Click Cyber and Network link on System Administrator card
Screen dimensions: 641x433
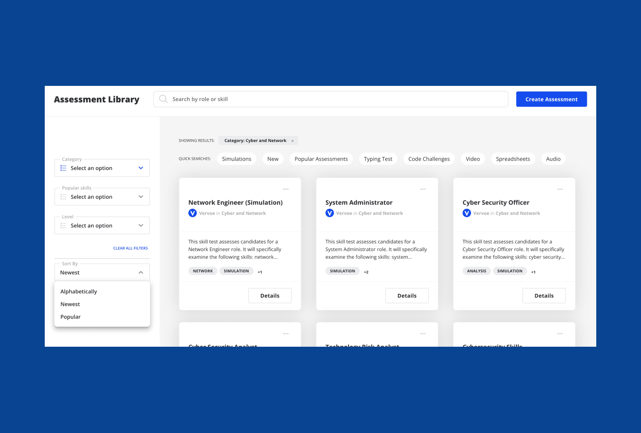(x=381, y=213)
